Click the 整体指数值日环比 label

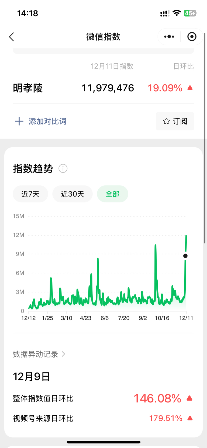tap(43, 398)
